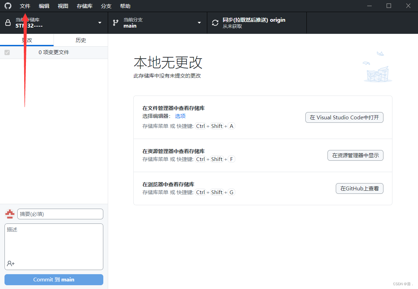Expand the current branch dropdown arrow
The image size is (418, 289).
[199, 23]
